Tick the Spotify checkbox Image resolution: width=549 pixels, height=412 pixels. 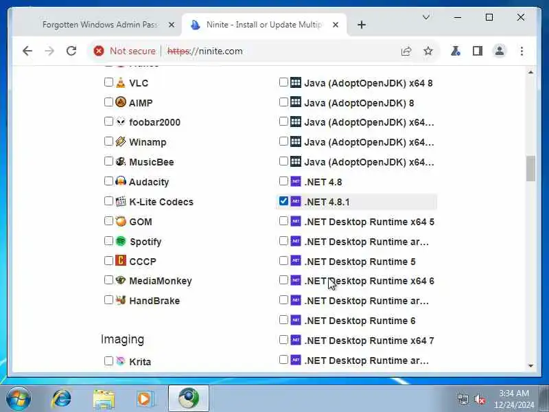pyautogui.click(x=108, y=241)
